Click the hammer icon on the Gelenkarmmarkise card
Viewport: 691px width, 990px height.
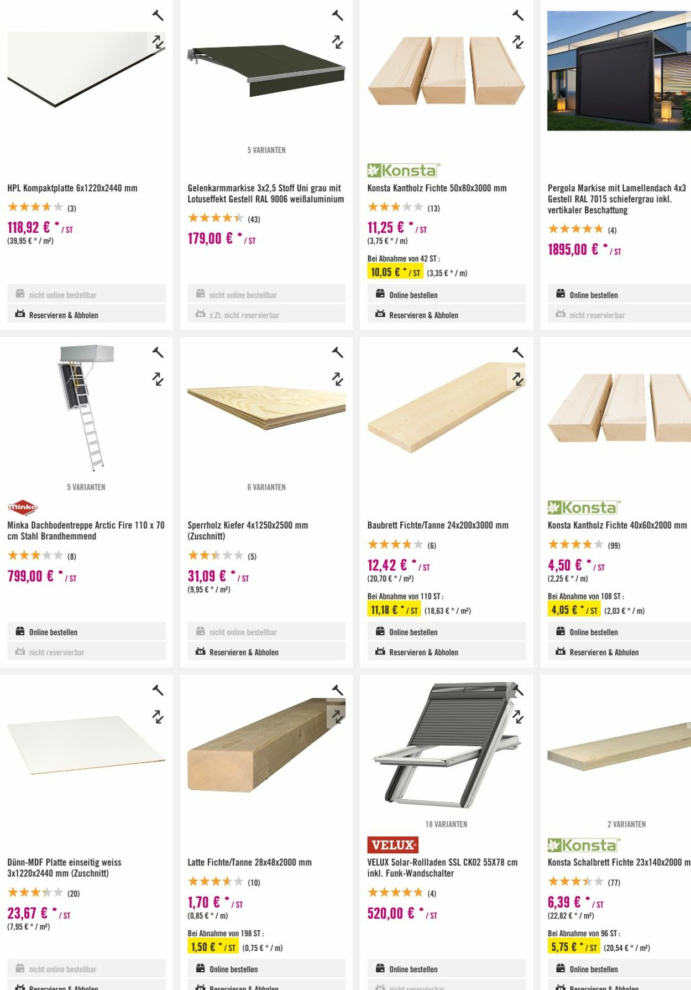tap(337, 15)
